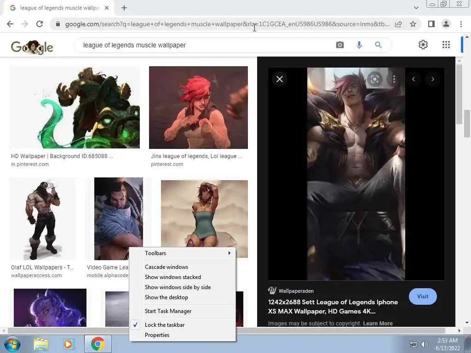This screenshot has height=353, width=471.
Task: Bookmark this page with the star
Action: 413,24
